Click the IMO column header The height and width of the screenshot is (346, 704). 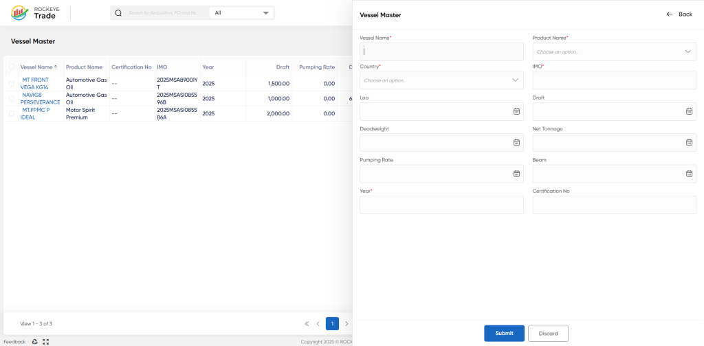pos(162,67)
